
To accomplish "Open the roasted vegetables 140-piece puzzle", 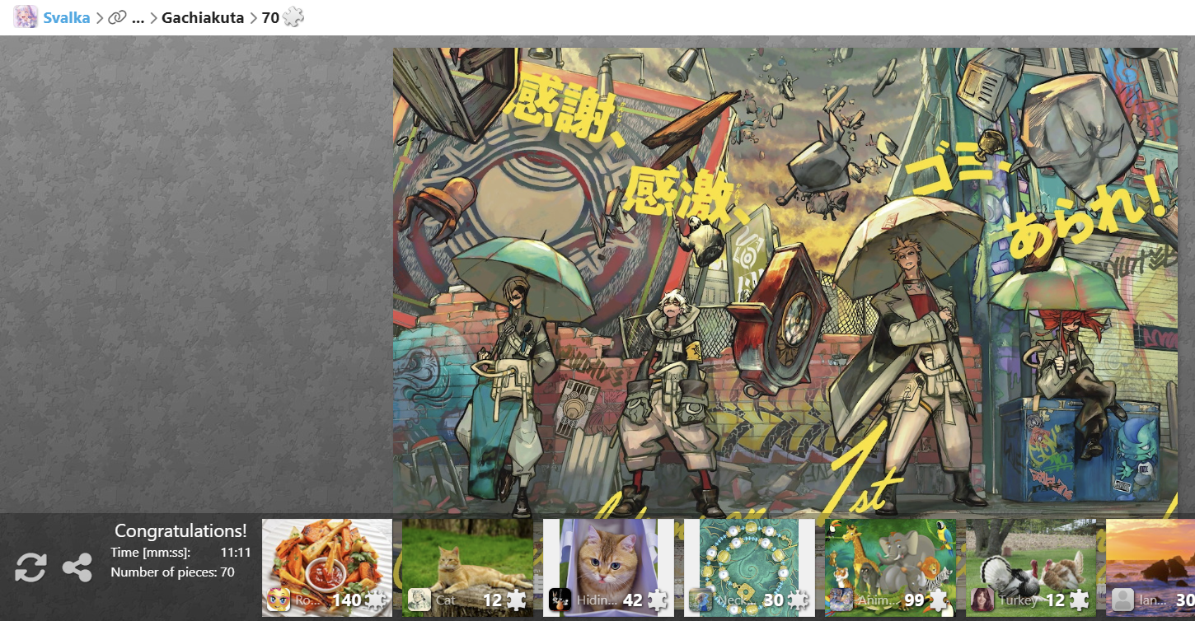I will tap(327, 567).
